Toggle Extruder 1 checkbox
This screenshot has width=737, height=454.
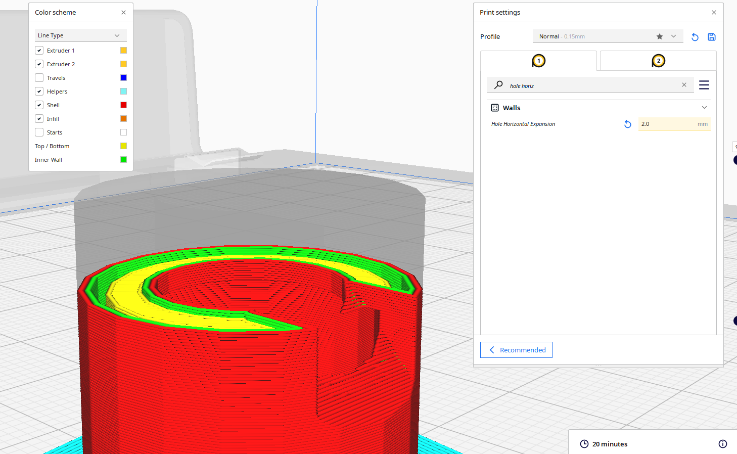click(39, 51)
